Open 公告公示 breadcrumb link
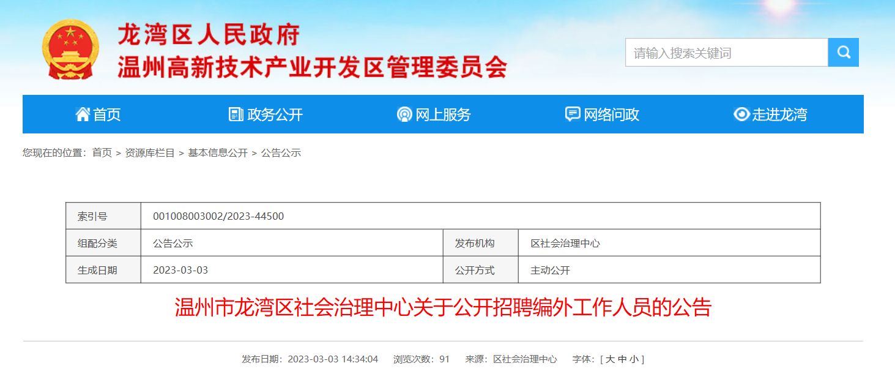The height and width of the screenshot is (374, 895). click(281, 153)
